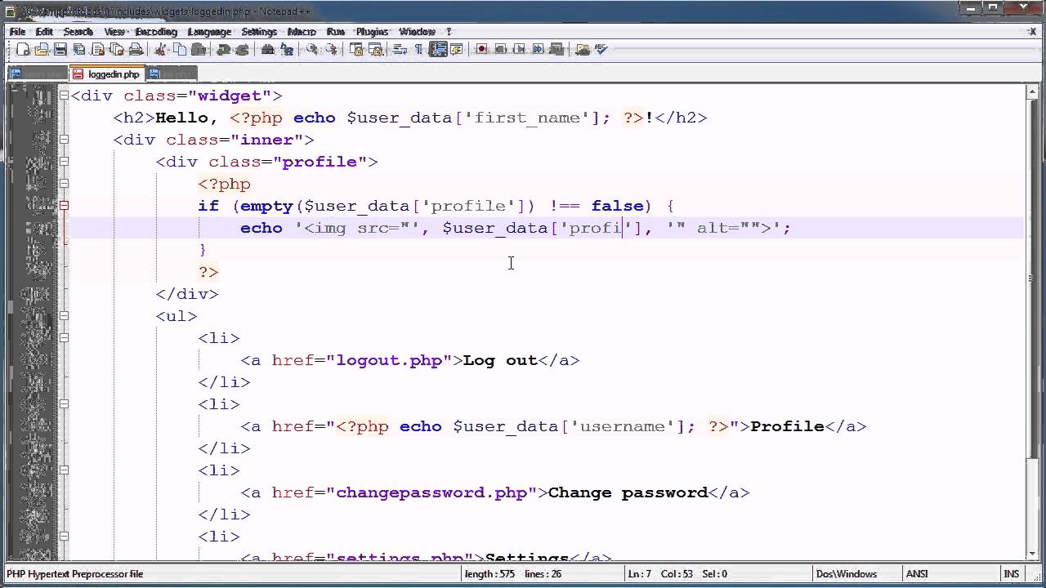Place cursor on 'logout.php' in code
This screenshot has height=588, width=1046.
point(389,360)
